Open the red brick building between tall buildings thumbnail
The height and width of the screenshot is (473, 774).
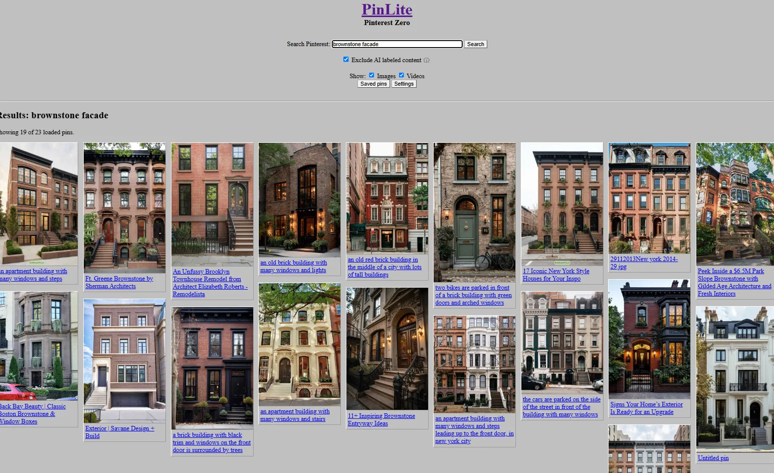[x=387, y=198]
